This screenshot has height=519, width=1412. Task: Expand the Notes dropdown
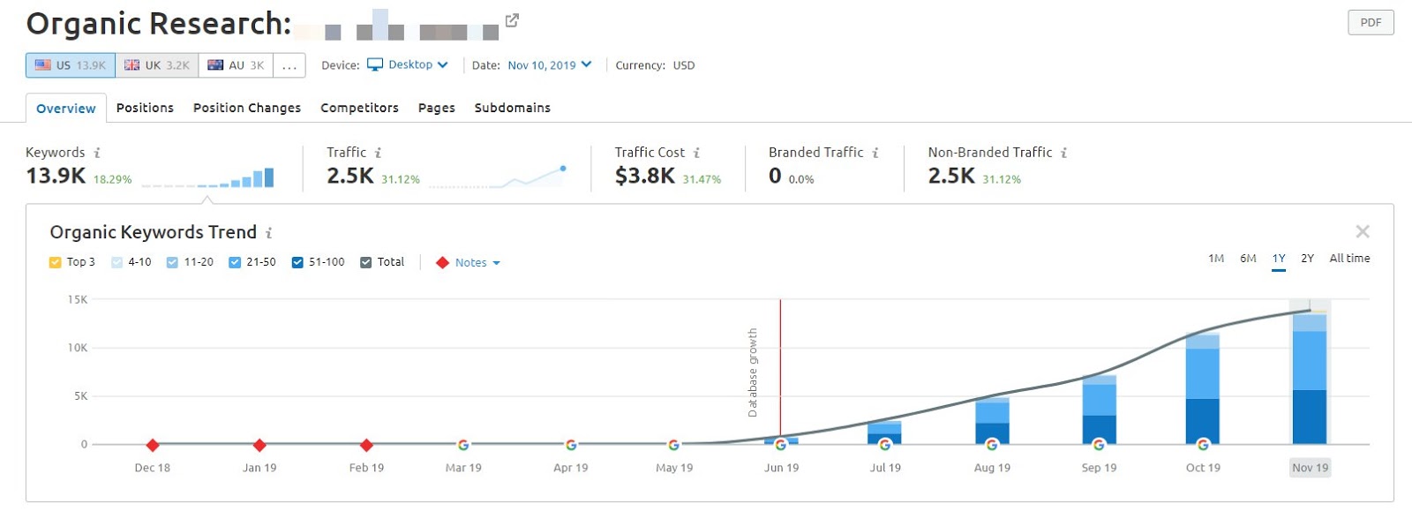(477, 263)
